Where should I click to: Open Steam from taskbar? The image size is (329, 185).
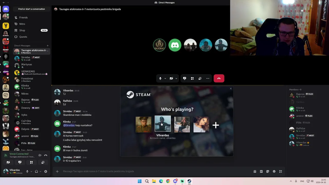pos(189,181)
